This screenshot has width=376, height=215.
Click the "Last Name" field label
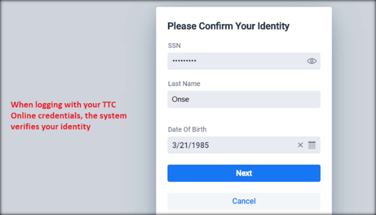coord(184,84)
